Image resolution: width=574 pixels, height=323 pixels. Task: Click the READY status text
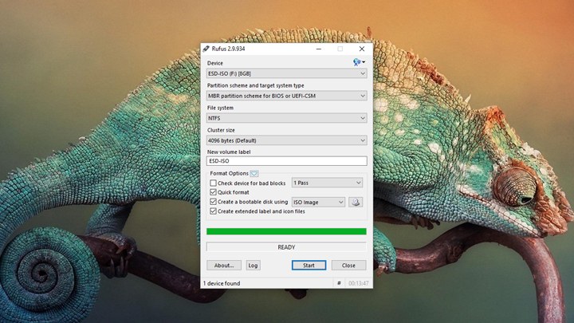286,247
